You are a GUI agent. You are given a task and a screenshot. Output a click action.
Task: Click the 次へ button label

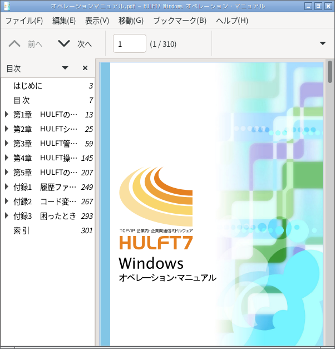[85, 44]
